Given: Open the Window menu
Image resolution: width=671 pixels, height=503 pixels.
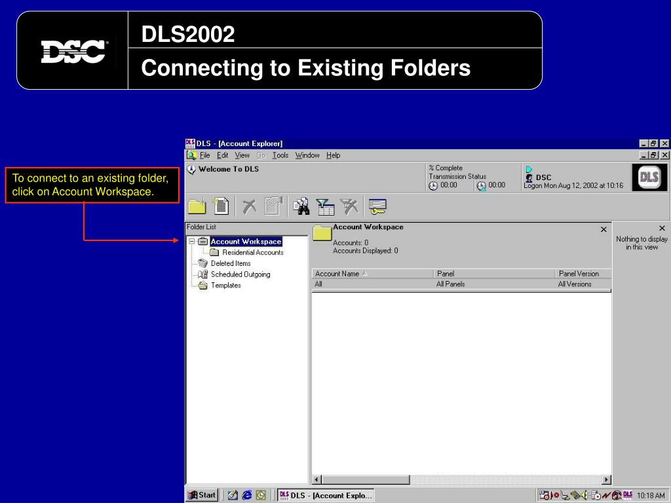Looking at the screenshot, I should pos(307,155).
